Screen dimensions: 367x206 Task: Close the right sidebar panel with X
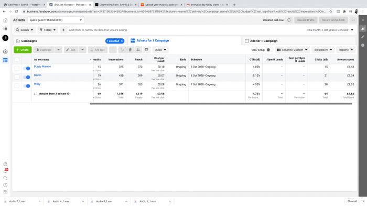(x=363, y=20)
